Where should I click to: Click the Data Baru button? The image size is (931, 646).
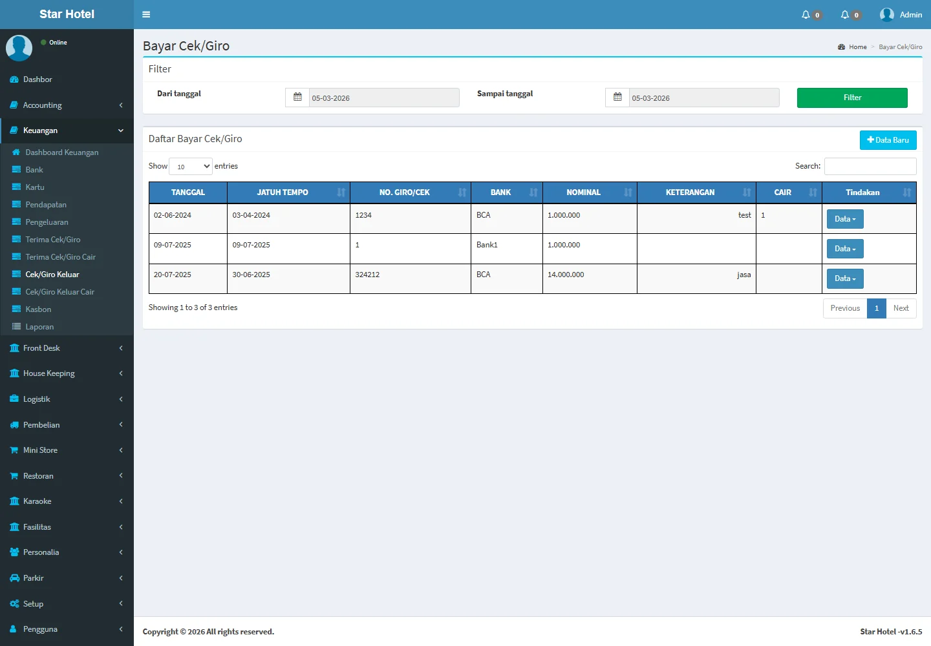coord(887,140)
